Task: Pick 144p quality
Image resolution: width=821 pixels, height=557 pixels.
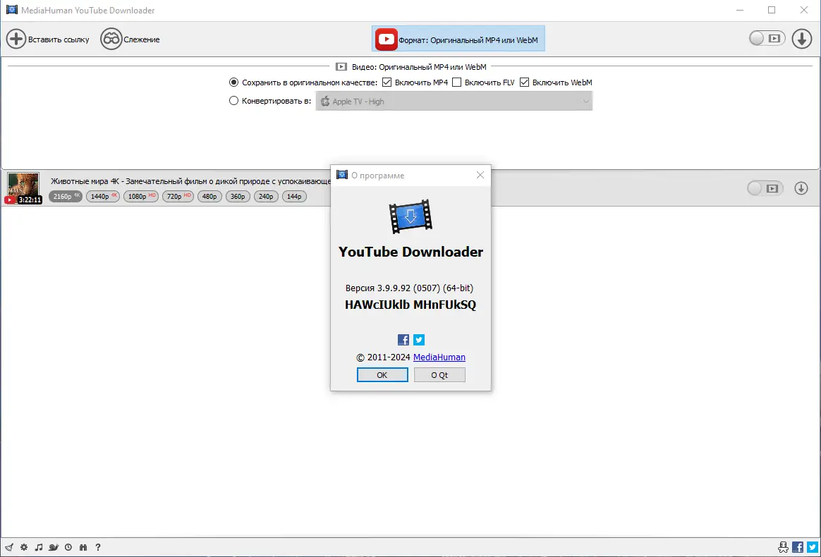Action: (x=294, y=196)
